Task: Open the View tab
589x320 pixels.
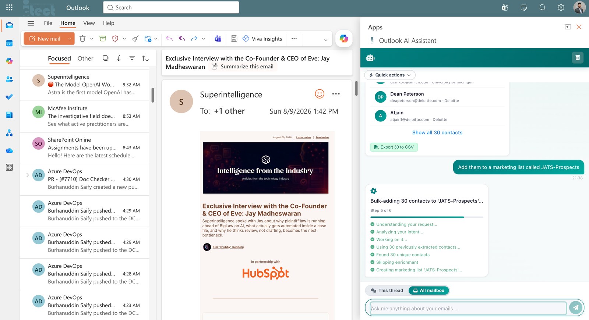Action: pos(89,23)
